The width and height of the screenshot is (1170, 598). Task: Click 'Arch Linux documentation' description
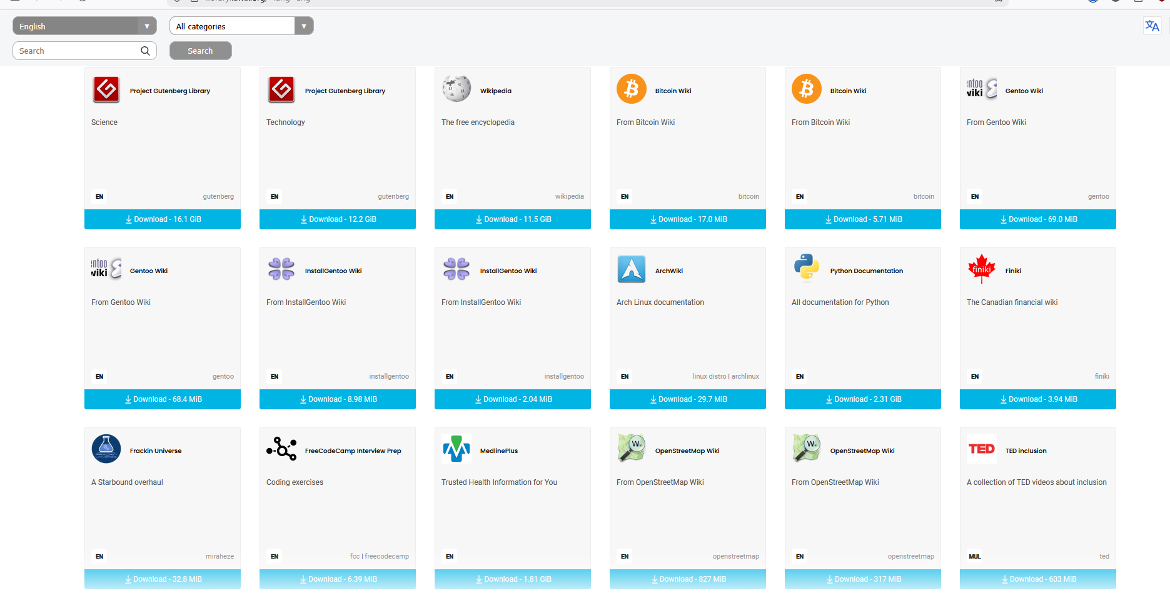click(660, 302)
